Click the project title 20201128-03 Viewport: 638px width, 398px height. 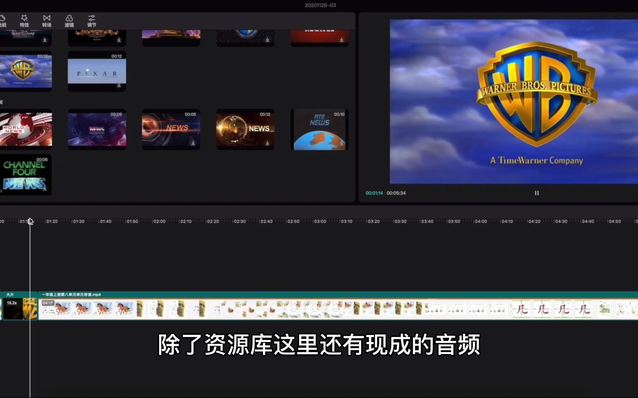320,5
